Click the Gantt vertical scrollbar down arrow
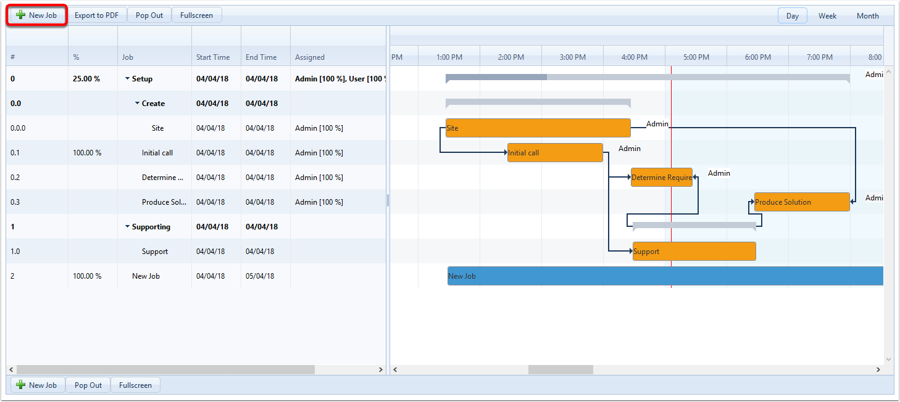Screen dimensions: 900x402 tap(889, 359)
